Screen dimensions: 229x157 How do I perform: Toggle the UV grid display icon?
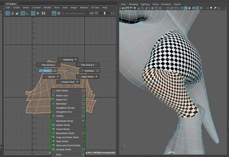pyautogui.click(x=33, y=13)
